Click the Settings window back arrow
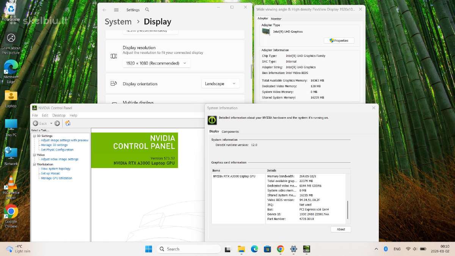Screen dimensions: 455x256 pyautogui.click(x=104, y=10)
